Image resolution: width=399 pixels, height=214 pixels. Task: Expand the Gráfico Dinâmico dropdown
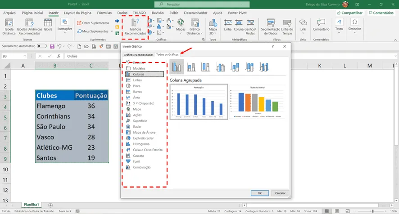pyautogui.click(x=202, y=33)
